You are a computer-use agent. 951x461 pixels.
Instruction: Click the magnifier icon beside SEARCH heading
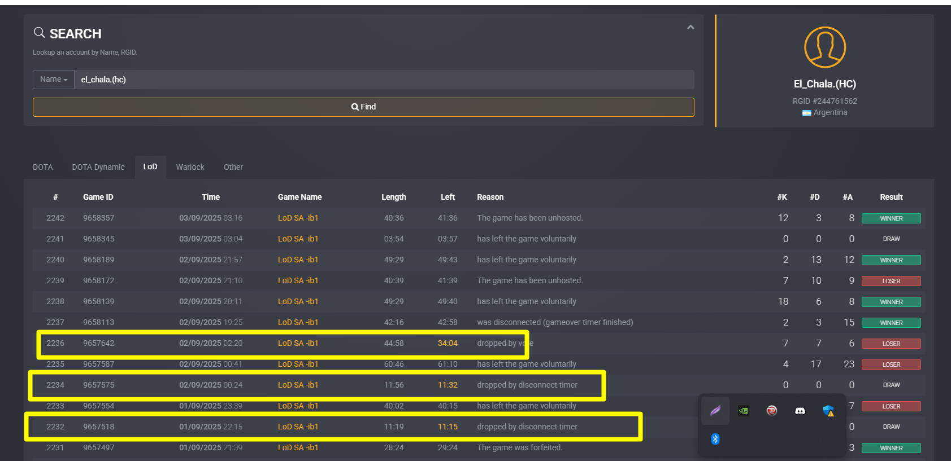tap(39, 33)
